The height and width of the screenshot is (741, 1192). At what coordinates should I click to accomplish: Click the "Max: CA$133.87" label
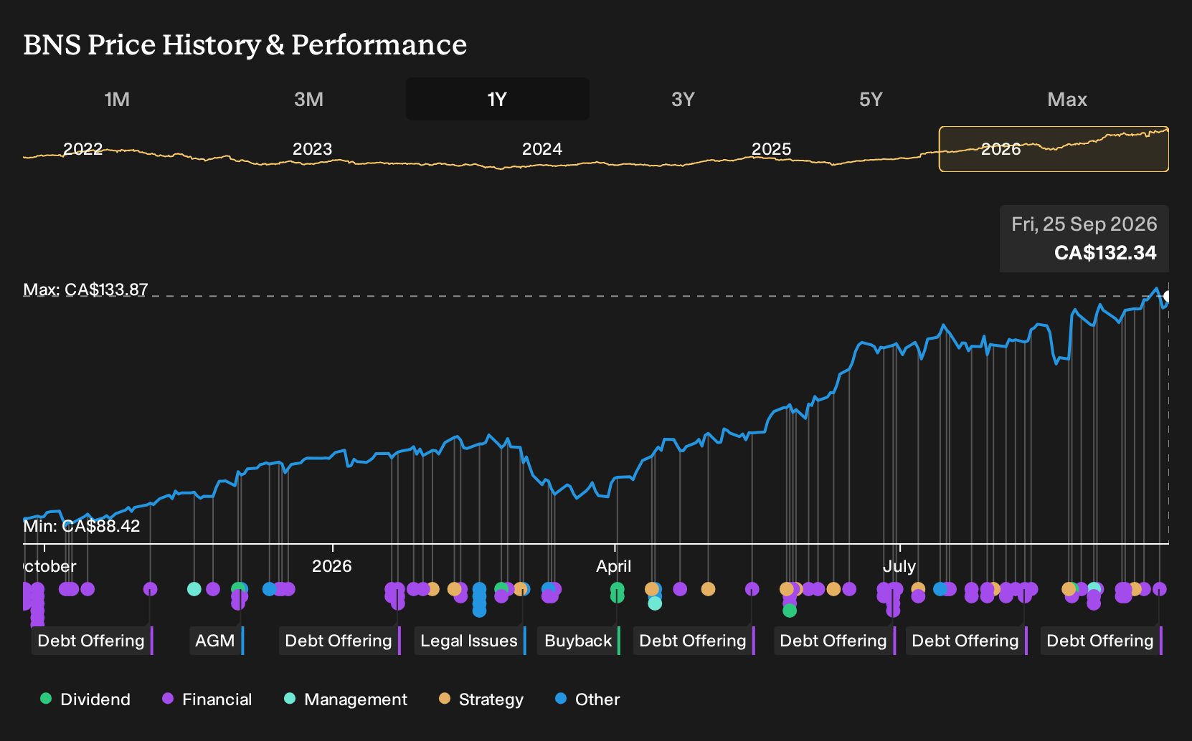85,290
